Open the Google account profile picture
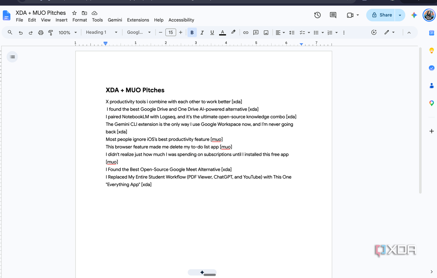Image resolution: width=437 pixels, height=278 pixels. (429, 15)
